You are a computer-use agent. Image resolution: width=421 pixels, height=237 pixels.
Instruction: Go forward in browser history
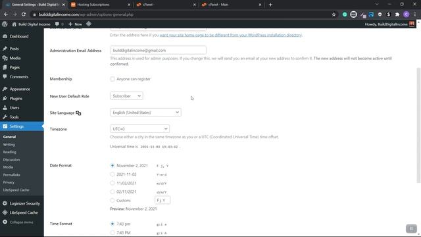14,14
